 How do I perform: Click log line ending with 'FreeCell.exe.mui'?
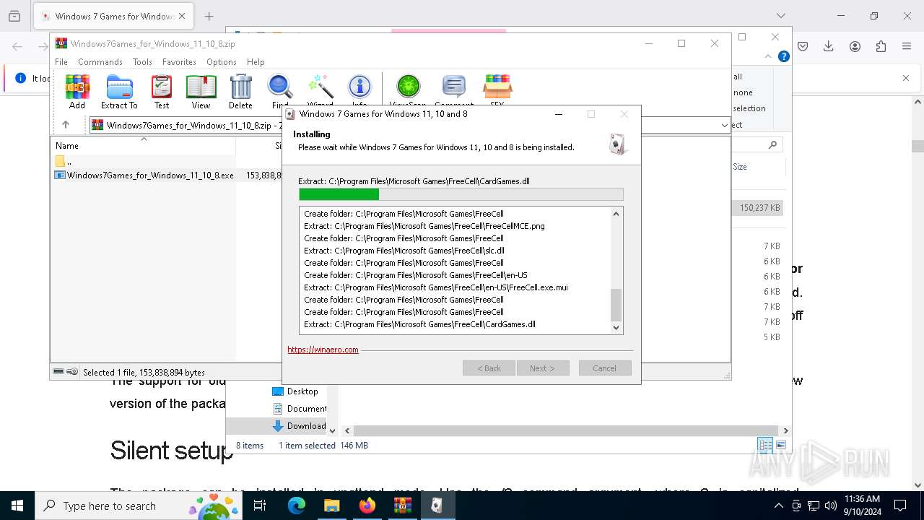click(x=436, y=287)
